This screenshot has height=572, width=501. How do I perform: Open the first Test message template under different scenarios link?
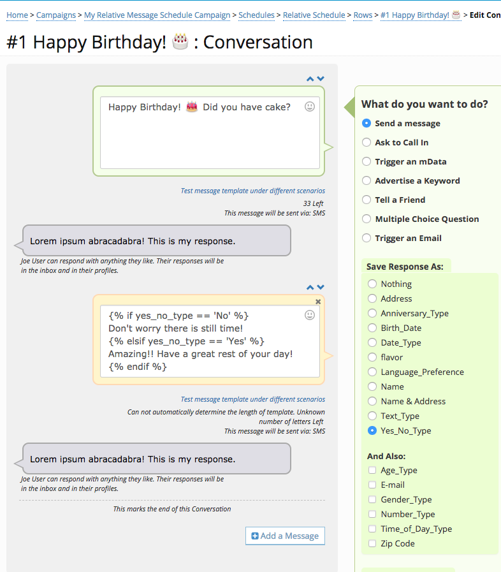point(252,191)
